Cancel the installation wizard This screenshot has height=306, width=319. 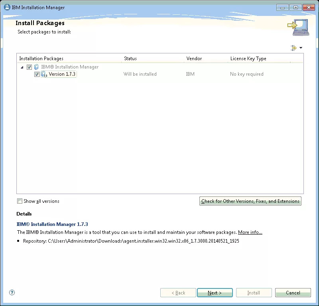(293, 293)
